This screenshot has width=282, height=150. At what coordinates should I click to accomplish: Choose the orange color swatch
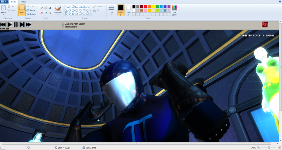(149, 6)
